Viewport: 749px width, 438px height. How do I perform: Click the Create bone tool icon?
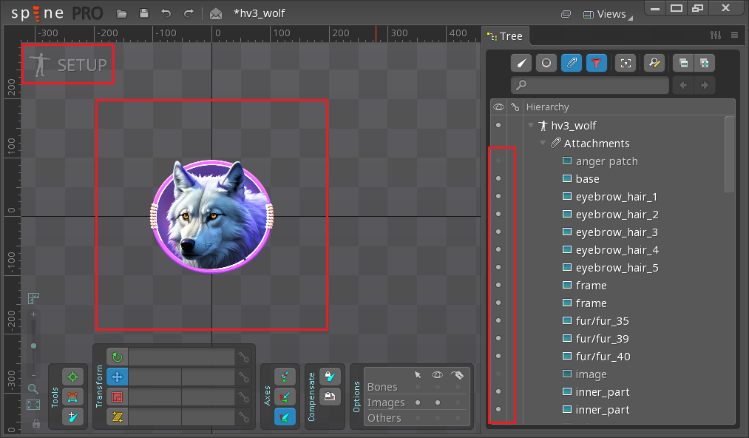[x=72, y=417]
